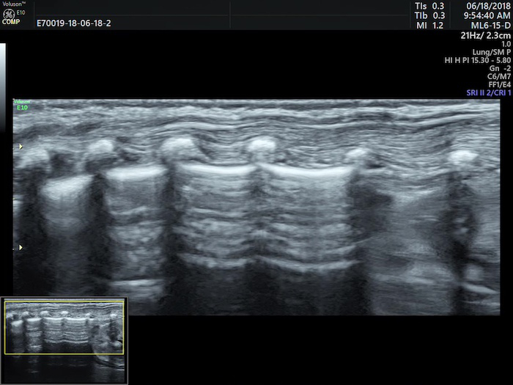513x385 pixels.
Task: Click the yellow zoom box in thumbnail
Action: [x=64, y=327]
